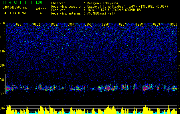Click the 0855 time marker
This screenshot has height=114, width=180.
coord(88,25)
